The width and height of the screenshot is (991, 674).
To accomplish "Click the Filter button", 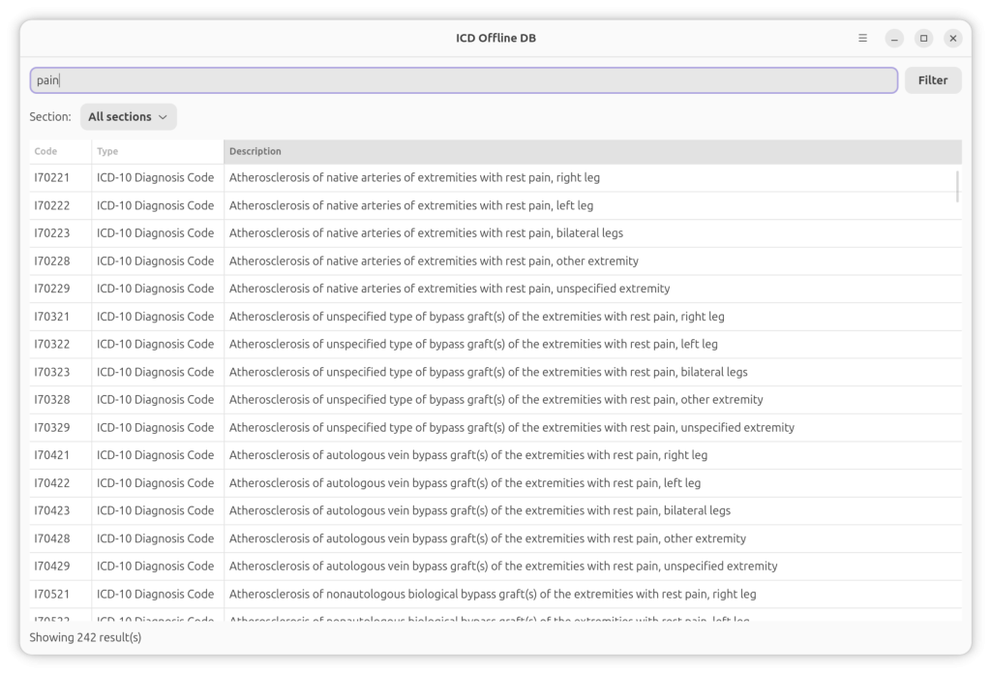I will tap(932, 80).
